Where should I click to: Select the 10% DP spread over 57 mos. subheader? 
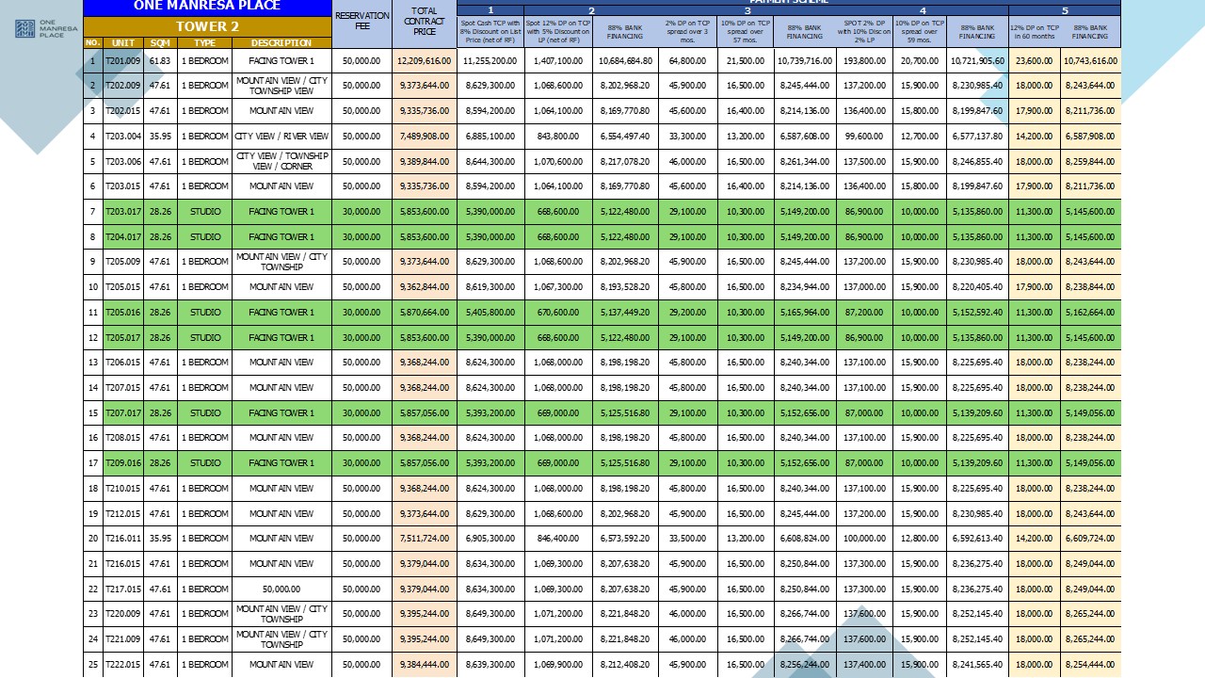click(x=746, y=32)
